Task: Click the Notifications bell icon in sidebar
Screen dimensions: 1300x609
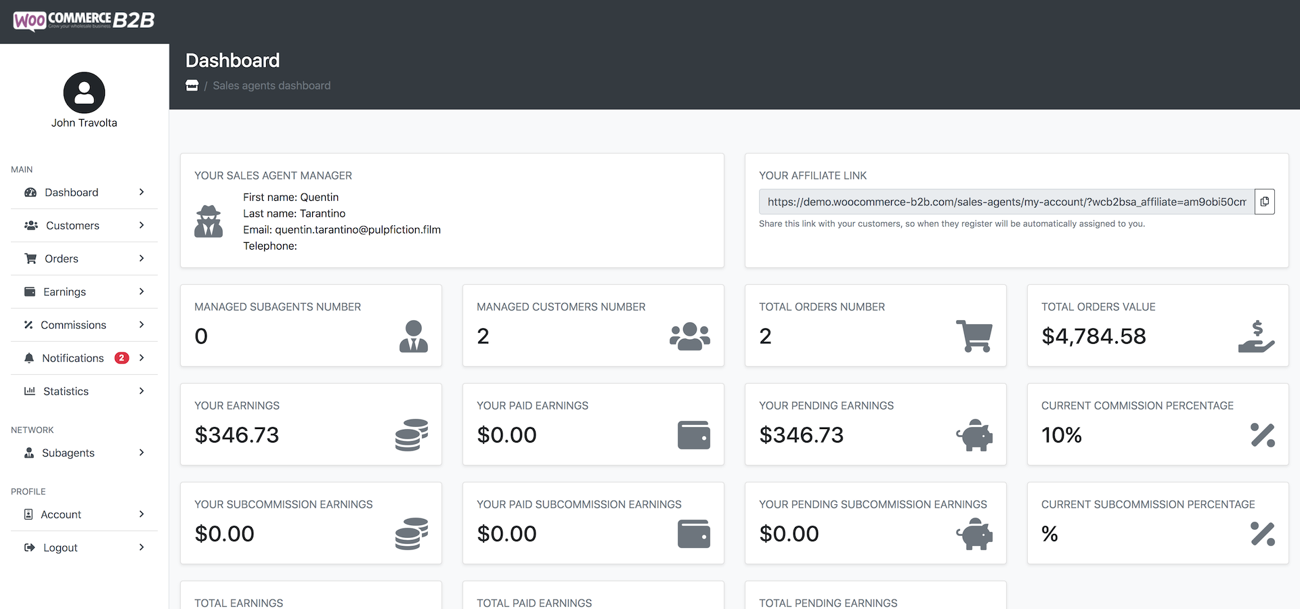Action: coord(29,358)
